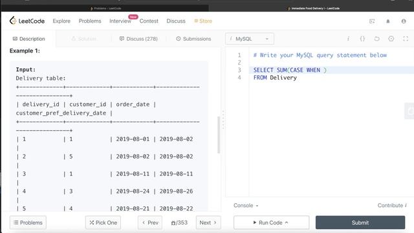Open the notifications bell
The width and height of the screenshot is (414, 233).
(388, 21)
